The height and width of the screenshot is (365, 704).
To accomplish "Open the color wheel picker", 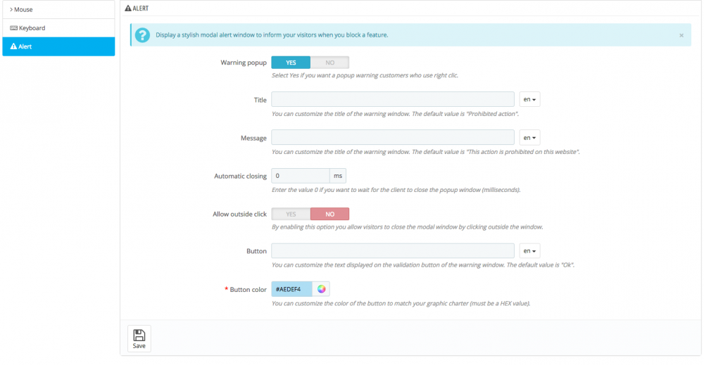I will point(321,289).
